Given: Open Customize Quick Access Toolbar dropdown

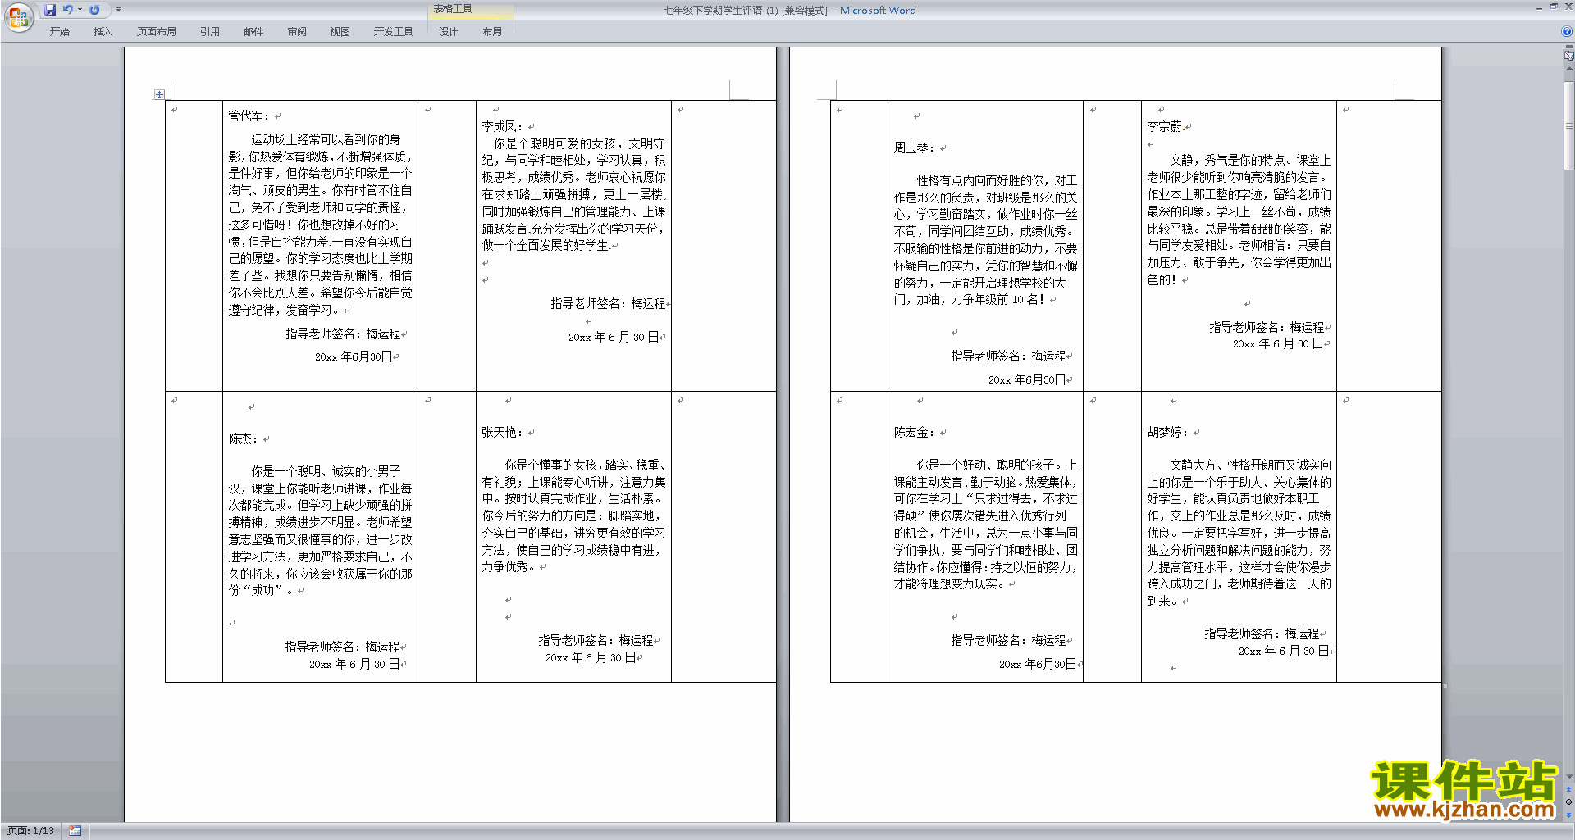Looking at the screenshot, I should tap(118, 10).
